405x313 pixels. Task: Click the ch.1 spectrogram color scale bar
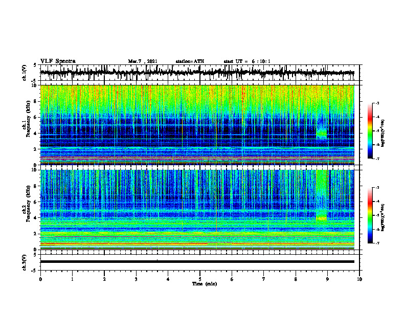370,131
